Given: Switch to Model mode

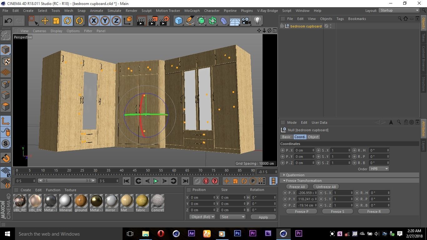Looking at the screenshot, I should [6, 50].
